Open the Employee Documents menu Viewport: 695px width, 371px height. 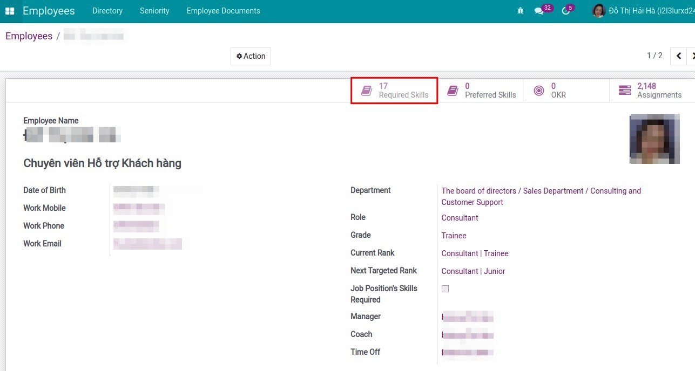pyautogui.click(x=223, y=10)
